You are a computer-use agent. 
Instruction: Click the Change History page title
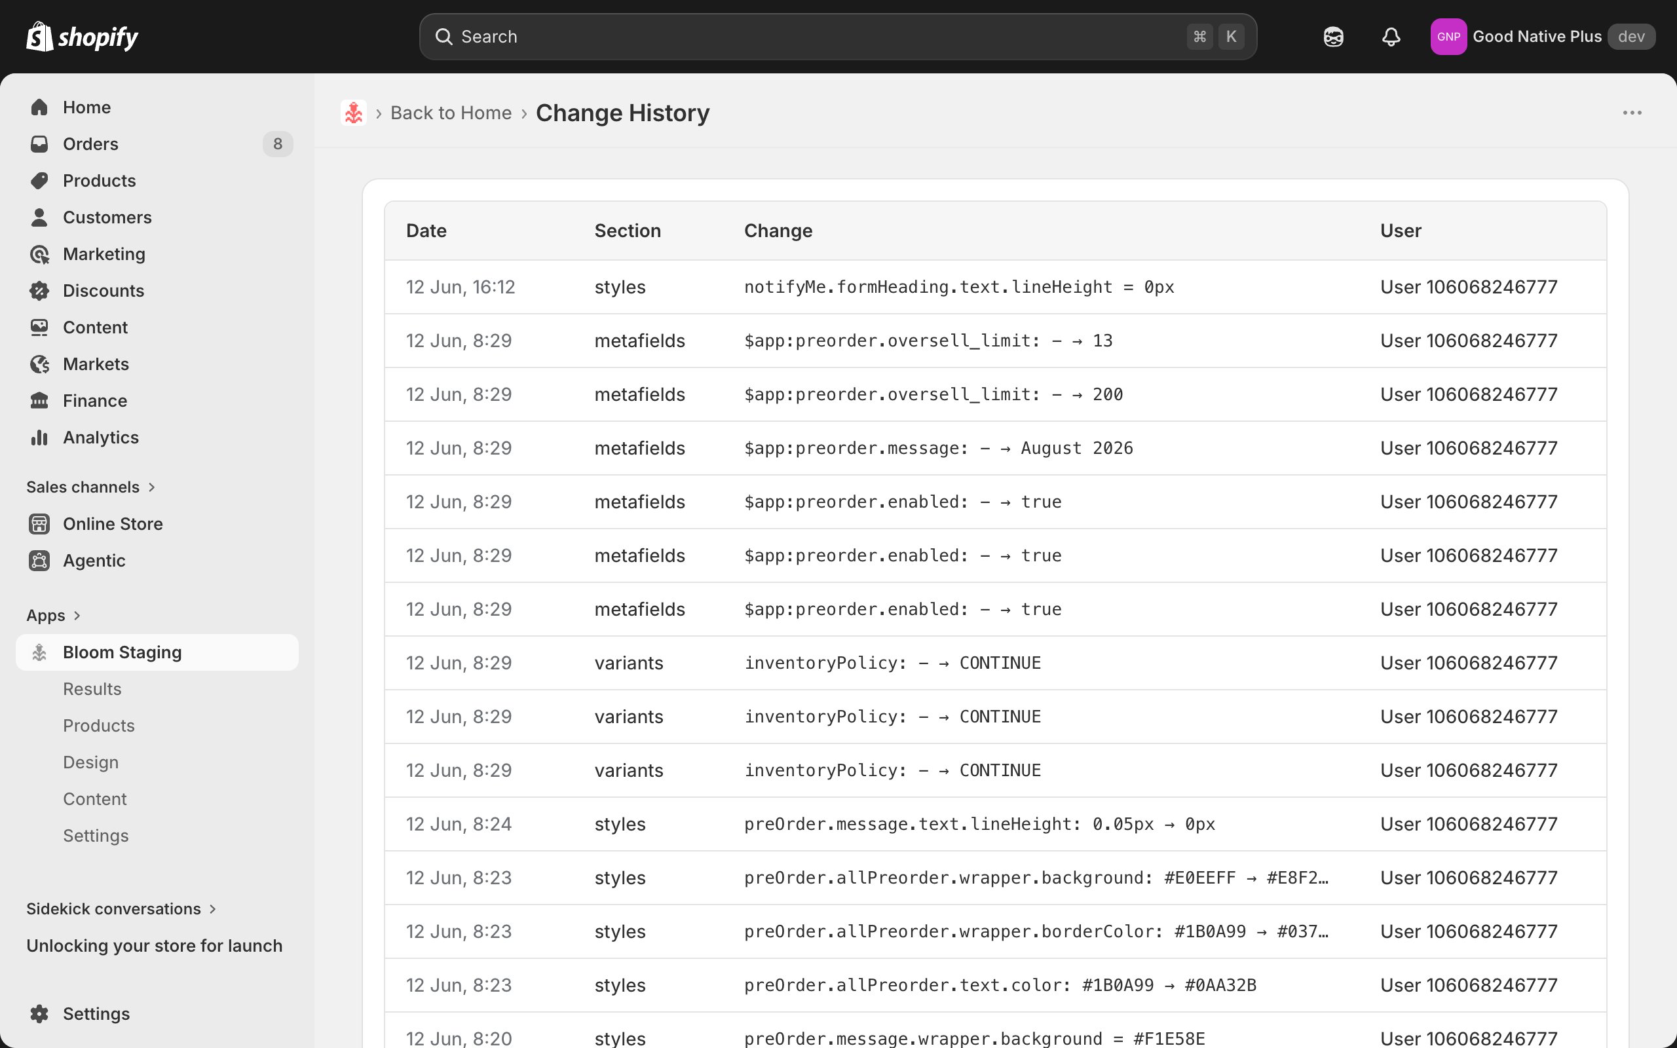point(622,113)
